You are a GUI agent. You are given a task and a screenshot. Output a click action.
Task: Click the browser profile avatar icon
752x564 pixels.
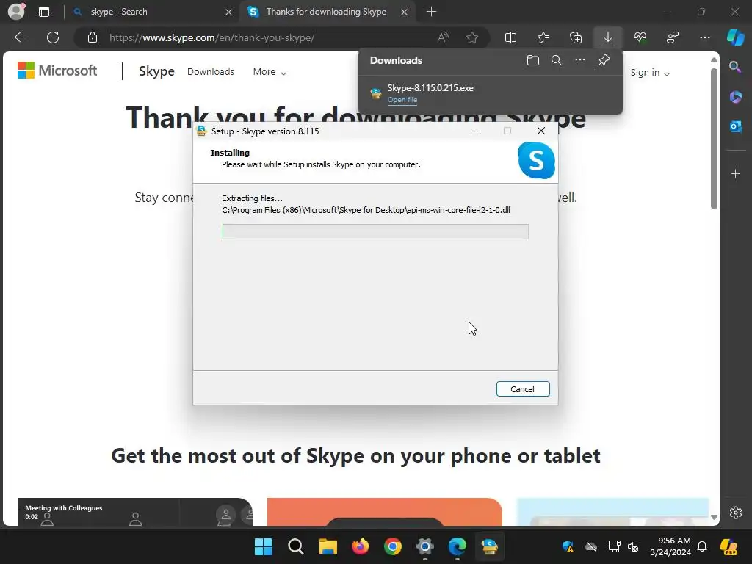point(16,12)
